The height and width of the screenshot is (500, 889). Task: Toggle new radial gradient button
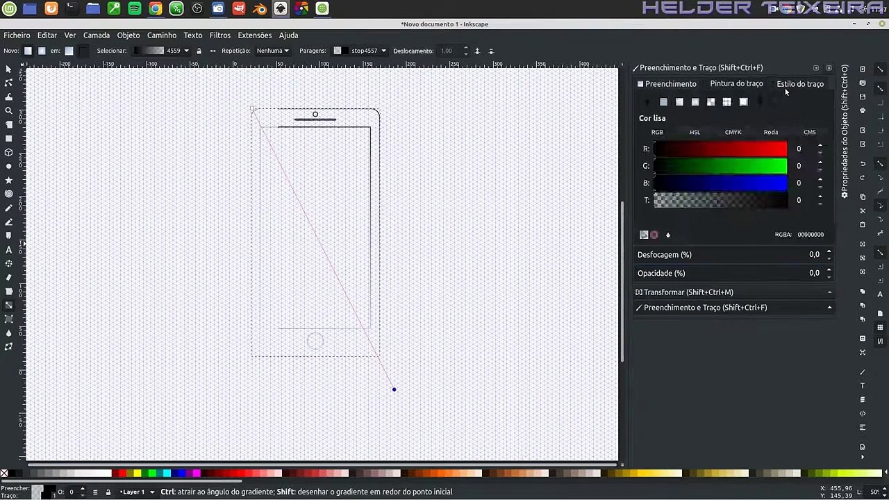pyautogui.click(x=42, y=51)
